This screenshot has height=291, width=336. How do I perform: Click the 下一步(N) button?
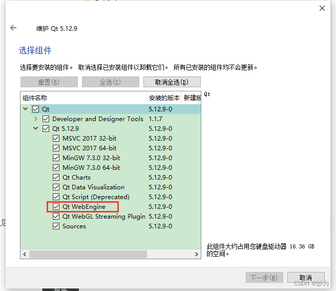(264, 278)
